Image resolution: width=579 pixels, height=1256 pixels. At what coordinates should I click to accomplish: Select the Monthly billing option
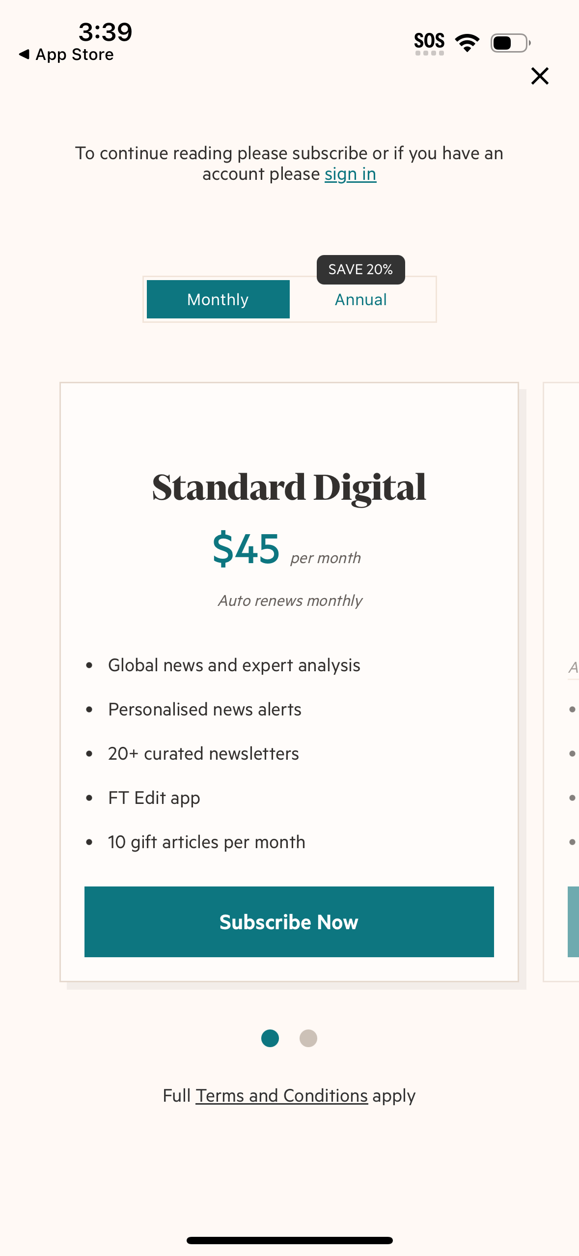point(218,299)
